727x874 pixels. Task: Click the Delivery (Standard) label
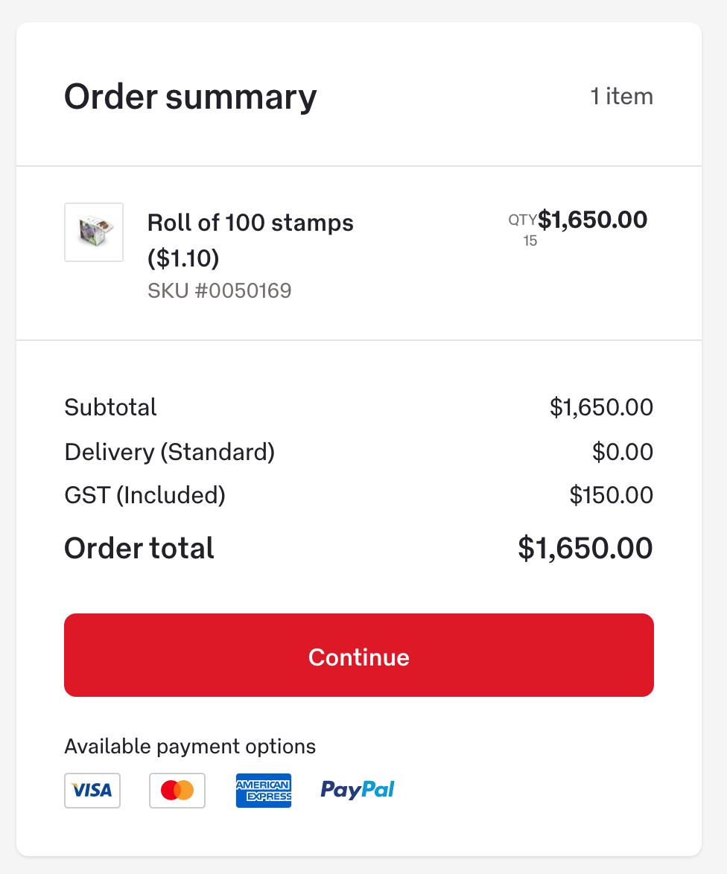(x=170, y=452)
